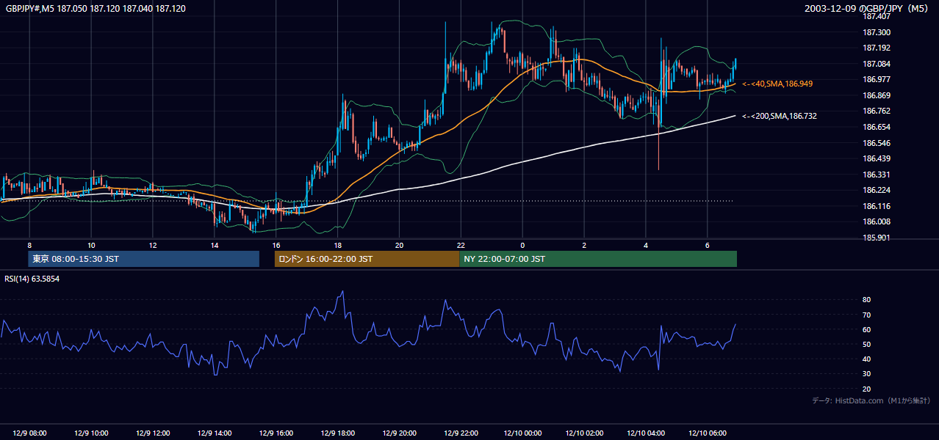
Task: Click the RSI axis 40 level label
Action: tap(867, 359)
